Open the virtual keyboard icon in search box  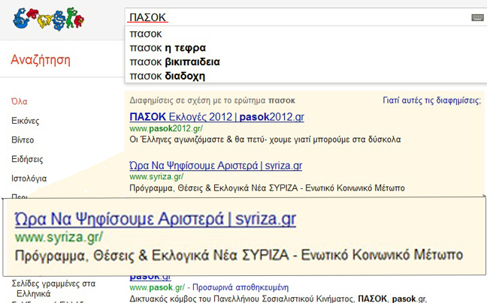[x=477, y=17]
